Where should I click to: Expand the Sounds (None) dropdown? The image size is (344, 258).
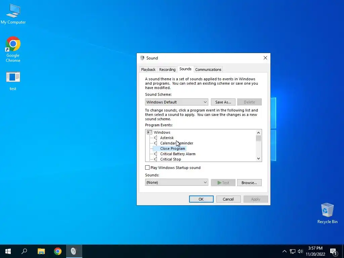coord(177,182)
